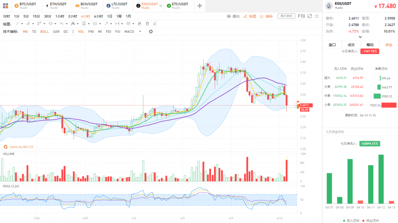Image resolution: width=398 pixels, height=223 pixels.
Task: Expand more indicators dropdown after MACD
Action: [140, 31]
